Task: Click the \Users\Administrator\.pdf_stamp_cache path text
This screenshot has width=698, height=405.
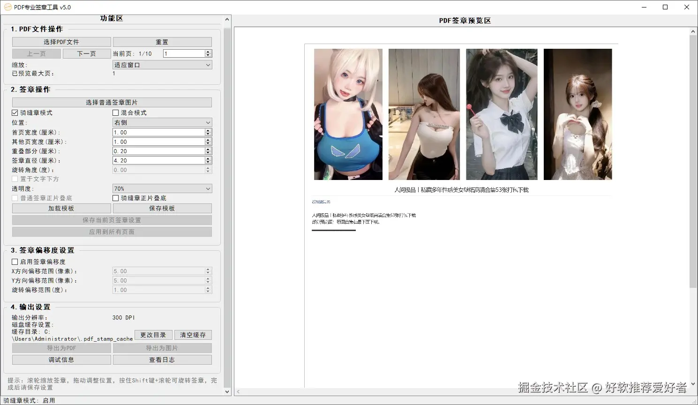Action: point(72,339)
